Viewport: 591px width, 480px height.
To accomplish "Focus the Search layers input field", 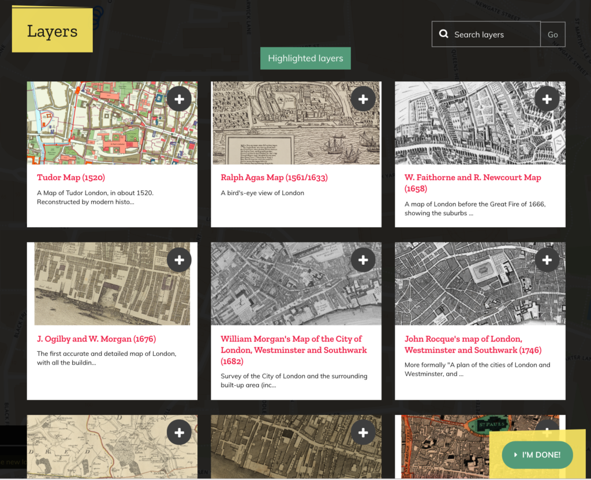I will [x=486, y=34].
